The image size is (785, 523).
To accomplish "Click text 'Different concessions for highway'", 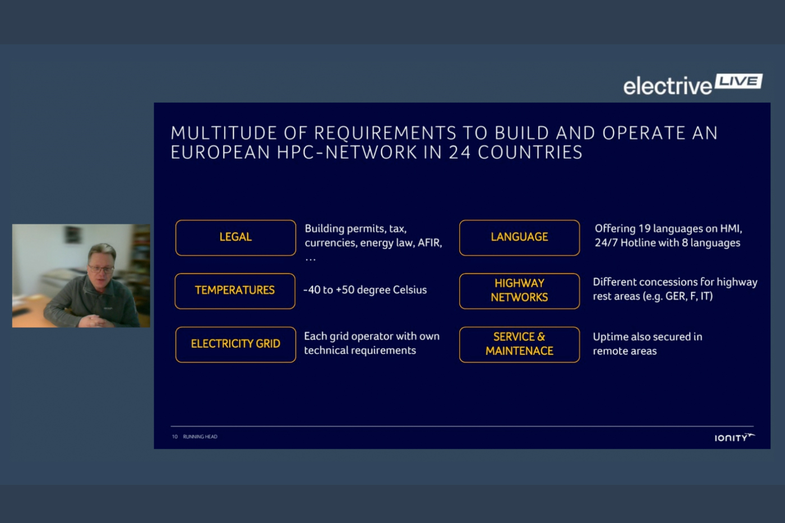I will click(x=675, y=282).
